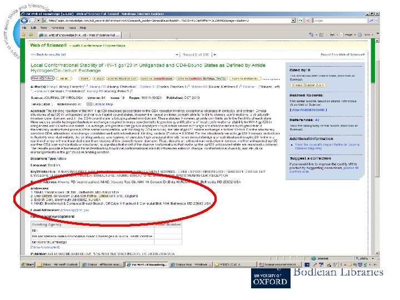
Task: Click the view related records link
Action: 308,110
